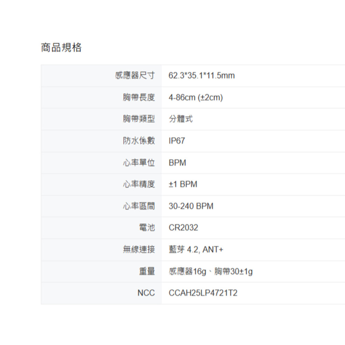This screenshot has width=345, height=345.
Task: Click the 無線連接 label
Action: (139, 249)
